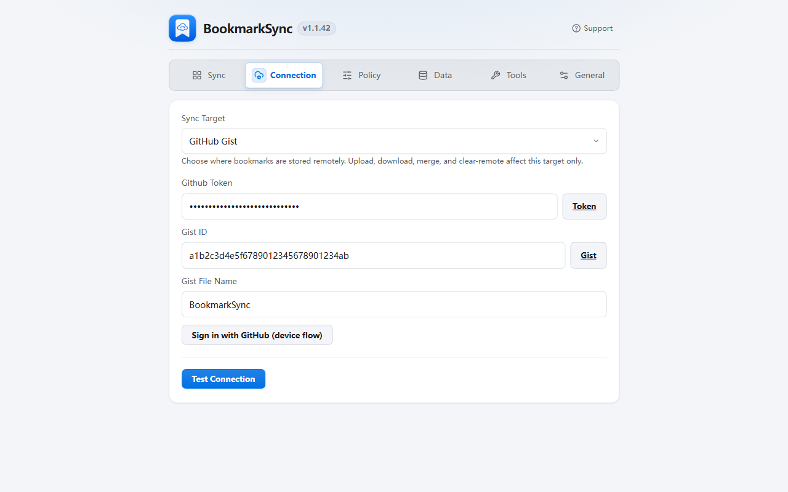Image resolution: width=788 pixels, height=492 pixels.
Task: Click the Data tab database icon
Action: [x=423, y=75]
